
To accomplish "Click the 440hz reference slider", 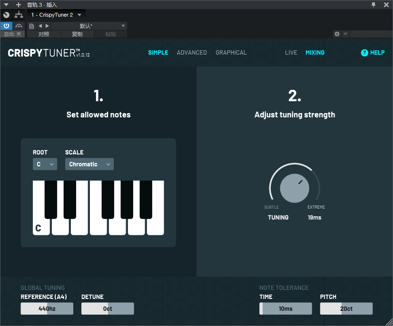I will tap(47, 308).
